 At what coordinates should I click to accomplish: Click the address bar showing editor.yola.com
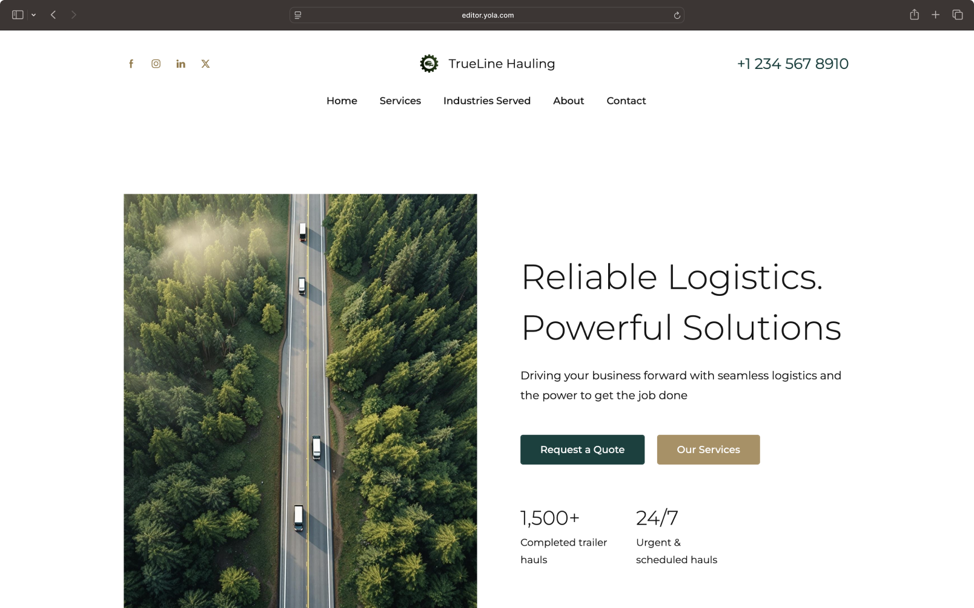(x=487, y=15)
